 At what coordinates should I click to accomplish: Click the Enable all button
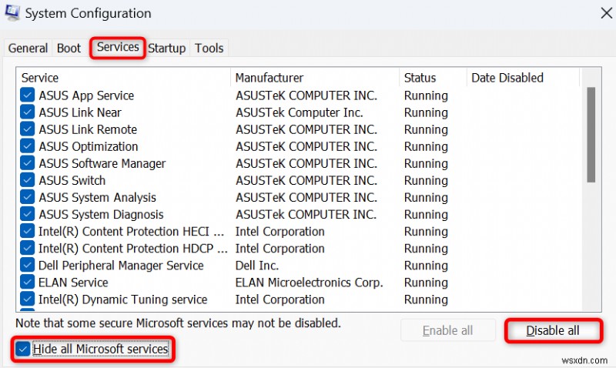(x=448, y=331)
